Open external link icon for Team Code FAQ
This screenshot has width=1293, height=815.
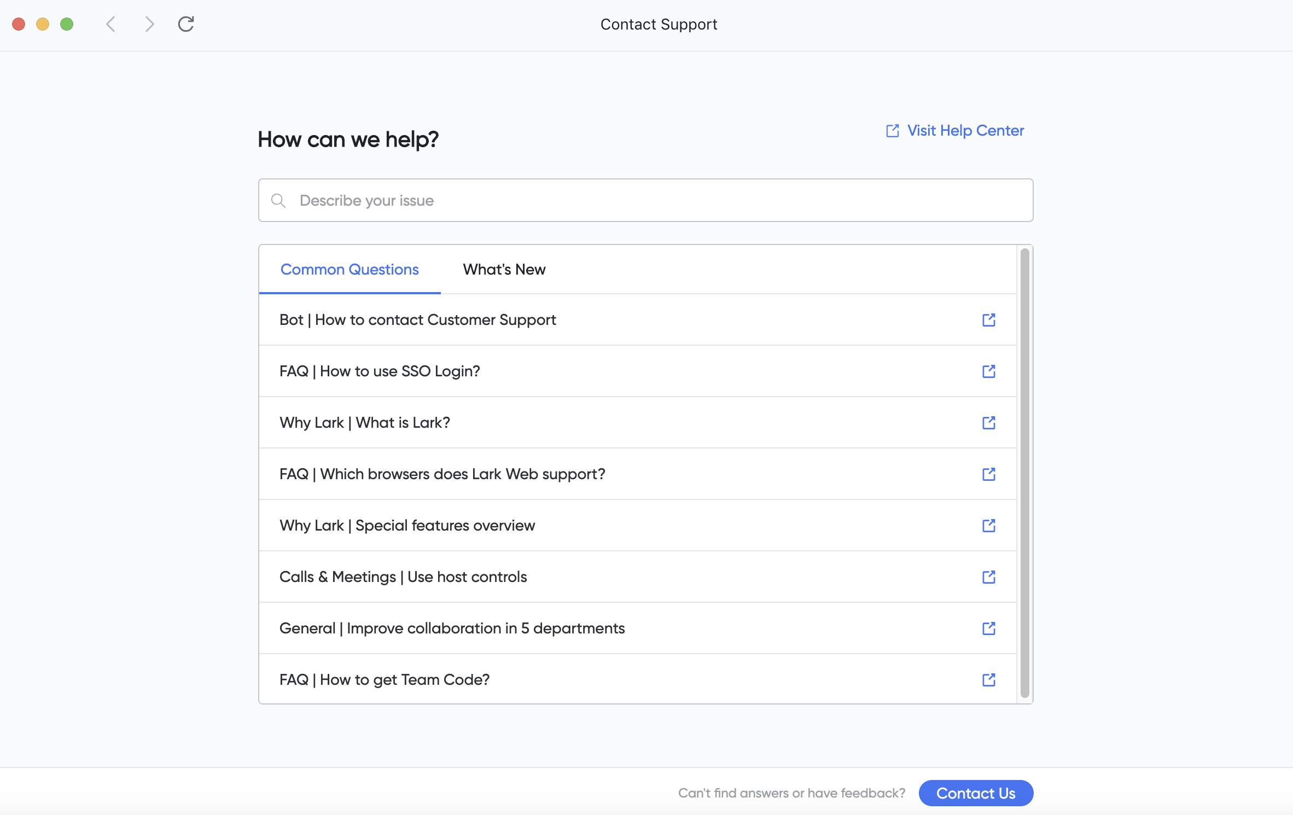coord(988,680)
